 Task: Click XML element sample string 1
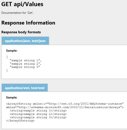(x=38, y=110)
